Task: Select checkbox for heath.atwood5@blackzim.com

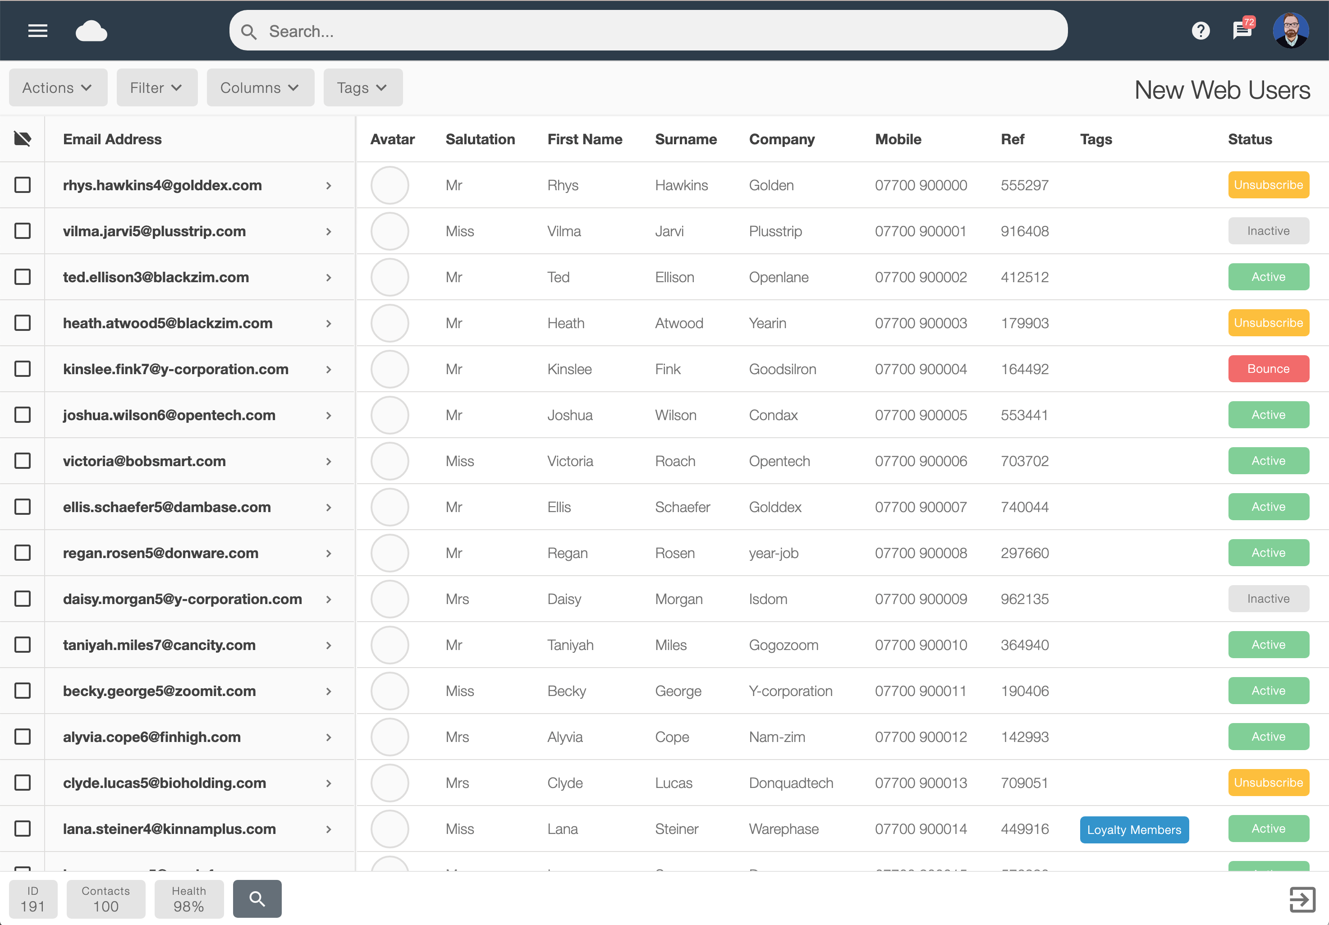Action: click(x=23, y=322)
